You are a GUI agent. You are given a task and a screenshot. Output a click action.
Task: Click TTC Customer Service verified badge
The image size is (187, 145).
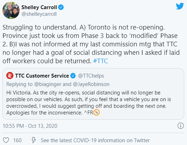(73, 76)
